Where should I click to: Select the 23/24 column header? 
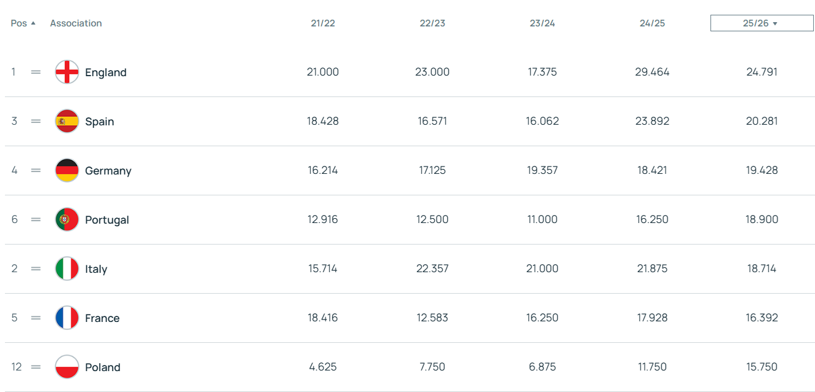[x=543, y=23]
